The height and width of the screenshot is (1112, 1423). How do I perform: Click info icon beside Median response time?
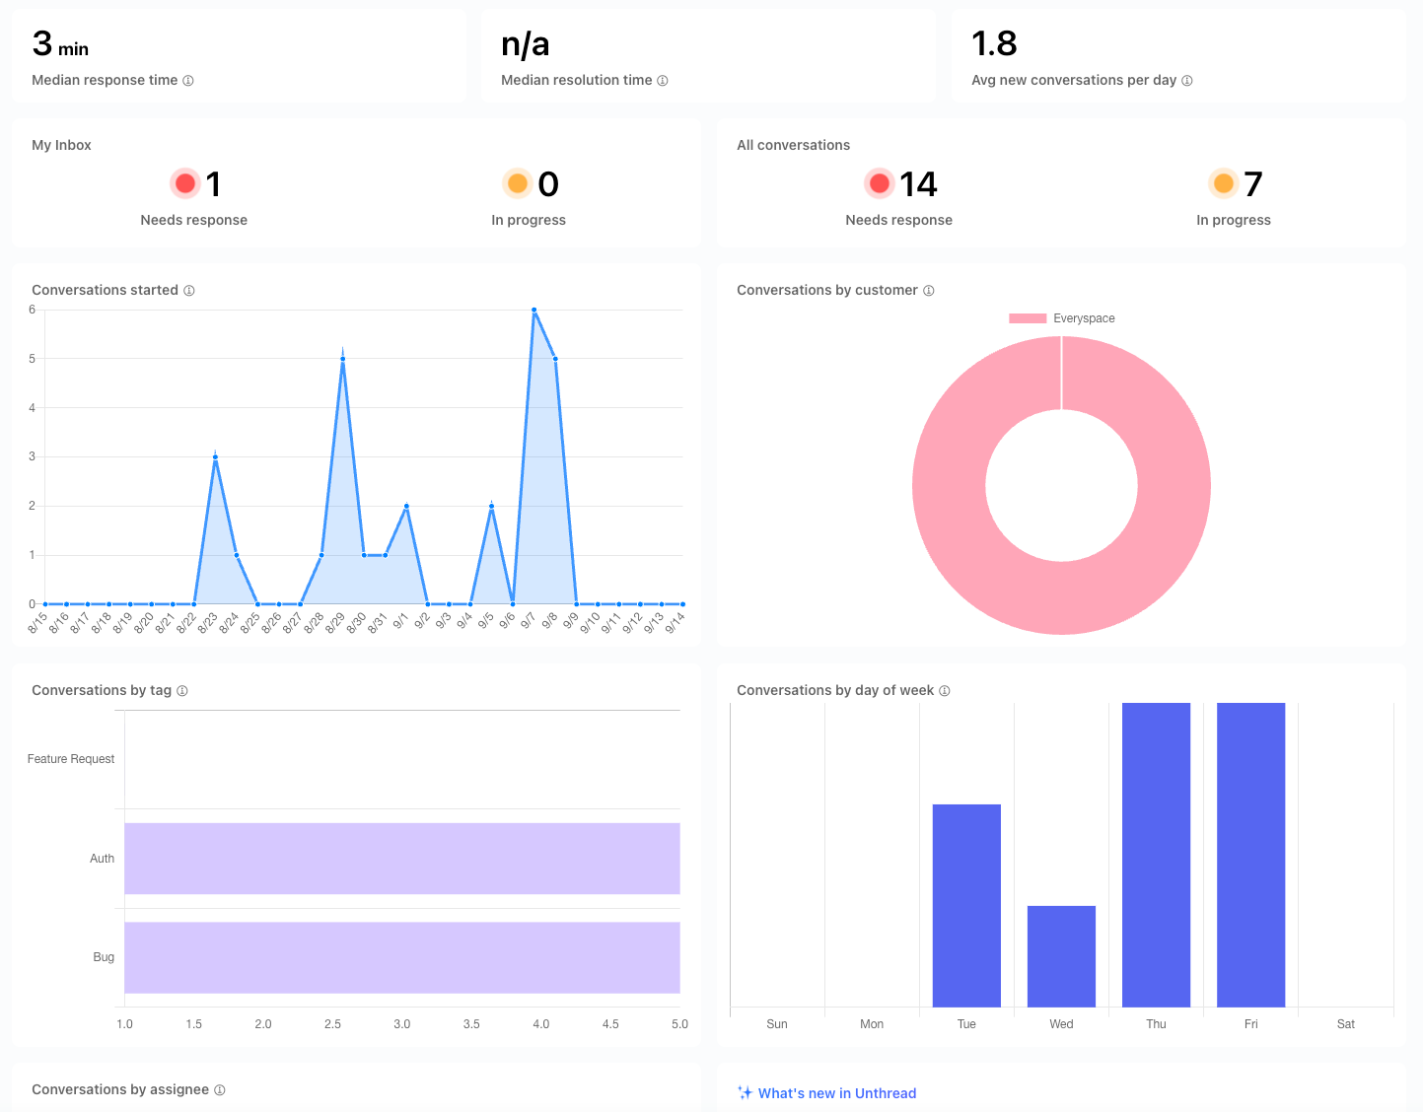click(188, 81)
